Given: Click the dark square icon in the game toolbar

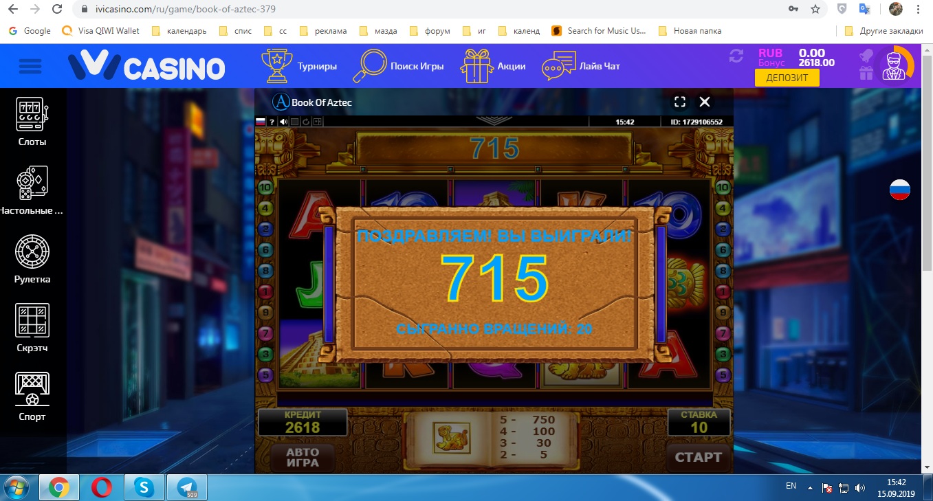Looking at the screenshot, I should [294, 122].
